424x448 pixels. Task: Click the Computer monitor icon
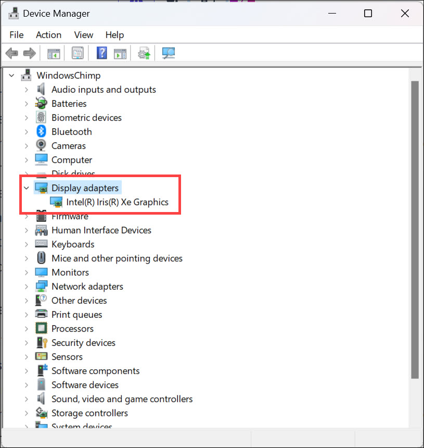click(41, 159)
